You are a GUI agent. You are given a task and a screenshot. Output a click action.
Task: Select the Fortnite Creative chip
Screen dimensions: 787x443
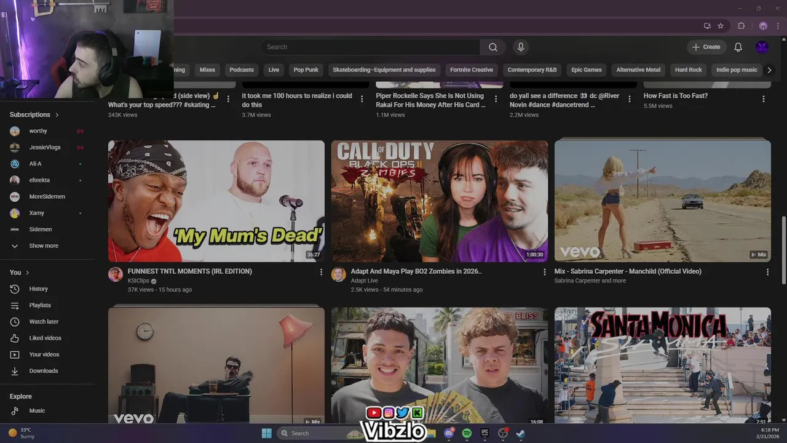[472, 70]
